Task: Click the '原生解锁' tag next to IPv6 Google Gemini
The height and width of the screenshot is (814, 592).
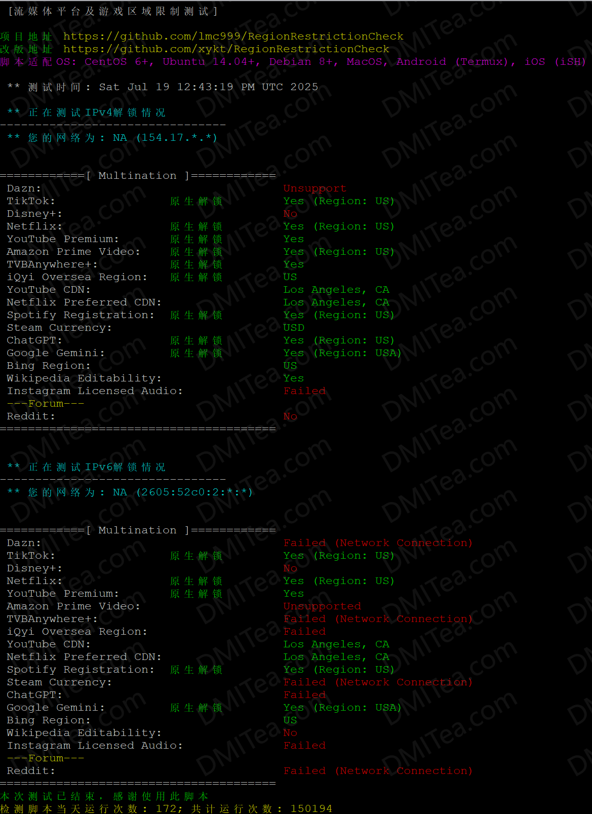Action: coord(196,708)
